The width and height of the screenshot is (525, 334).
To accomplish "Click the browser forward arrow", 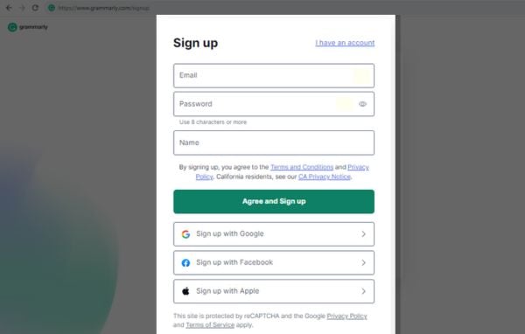I will (22, 8).
